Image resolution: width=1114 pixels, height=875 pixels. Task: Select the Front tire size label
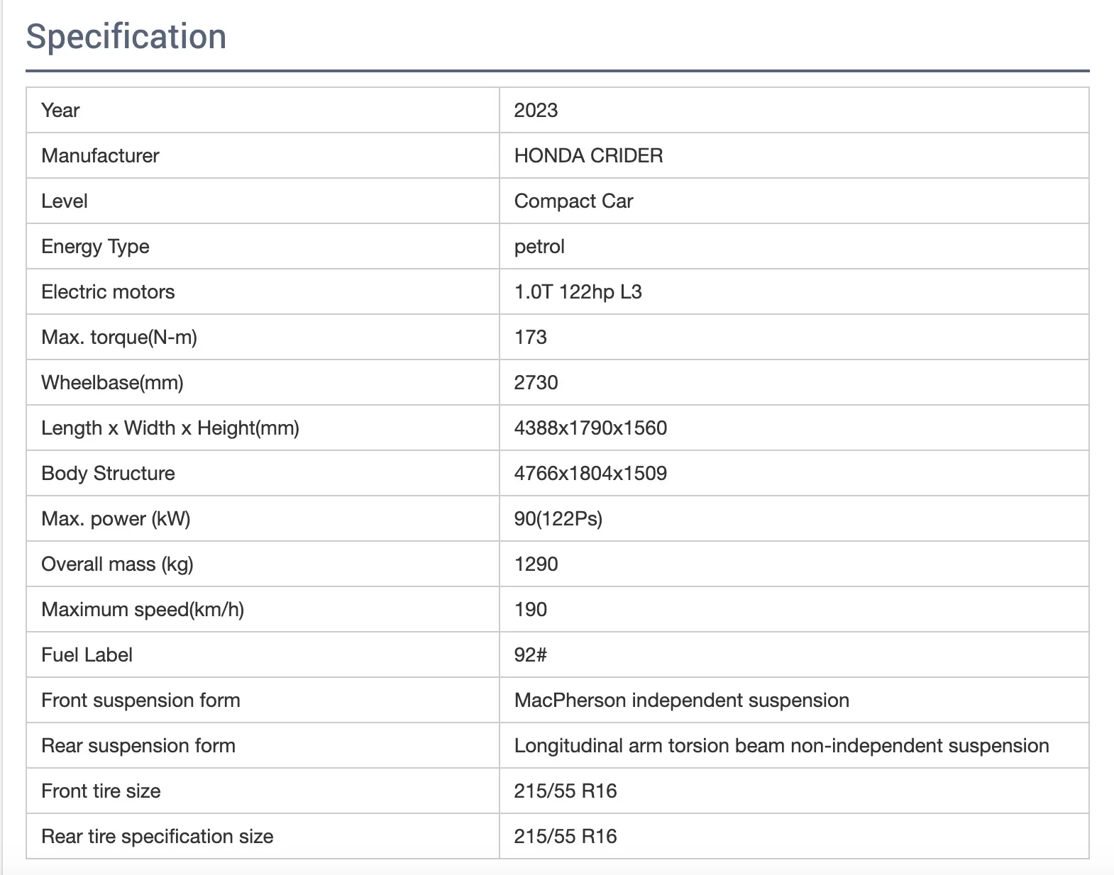click(101, 791)
